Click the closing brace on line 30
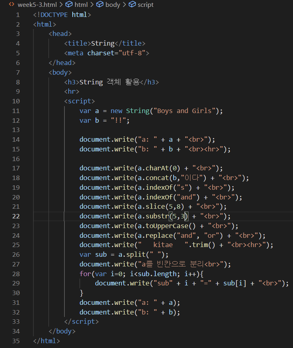Image resolution: width=293 pixels, height=348 pixels. (82, 293)
